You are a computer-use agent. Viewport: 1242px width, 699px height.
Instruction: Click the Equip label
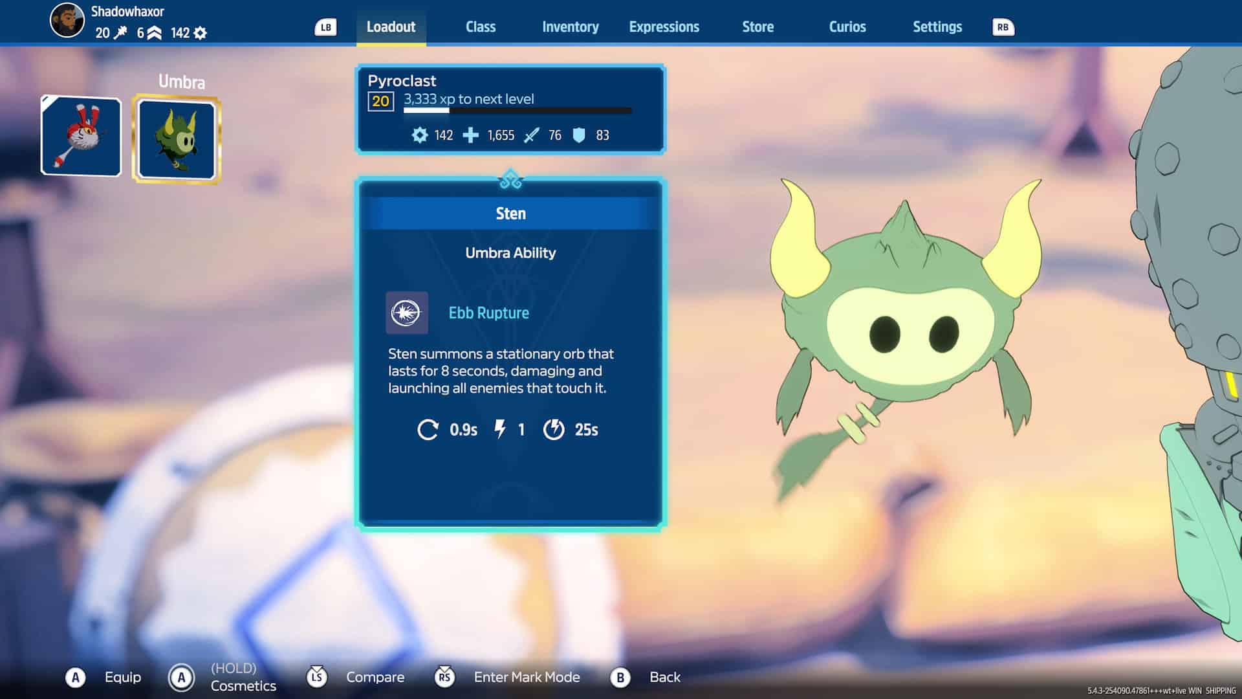(x=123, y=677)
